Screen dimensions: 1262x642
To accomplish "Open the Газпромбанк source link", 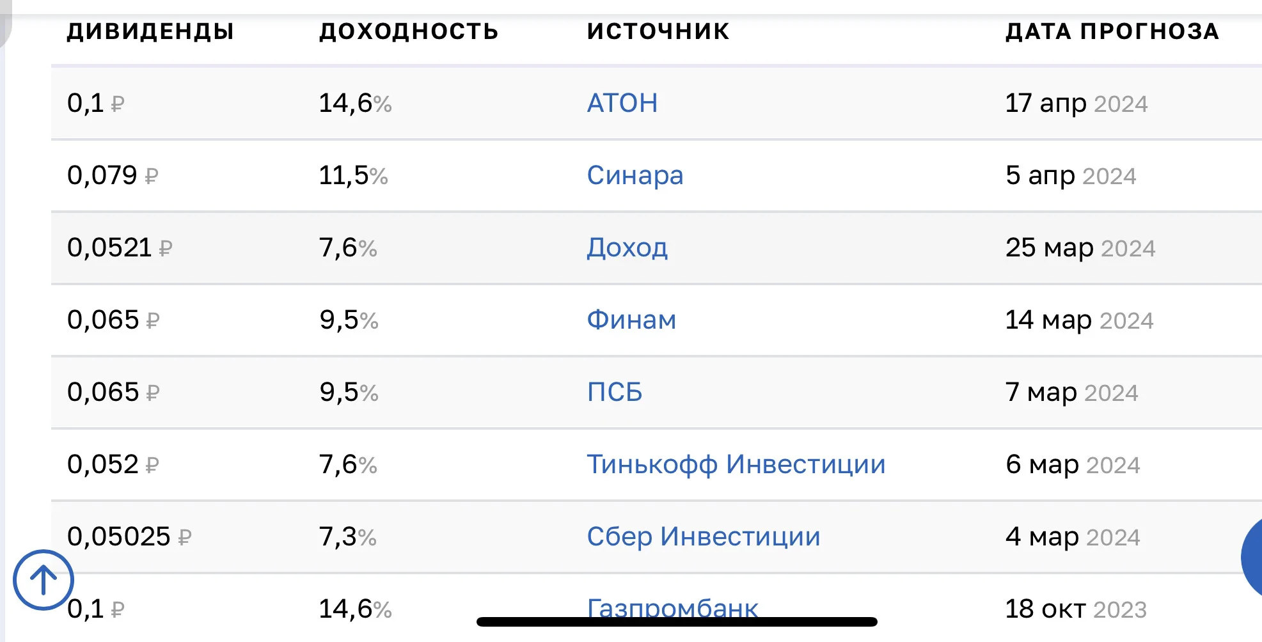I will point(673,608).
